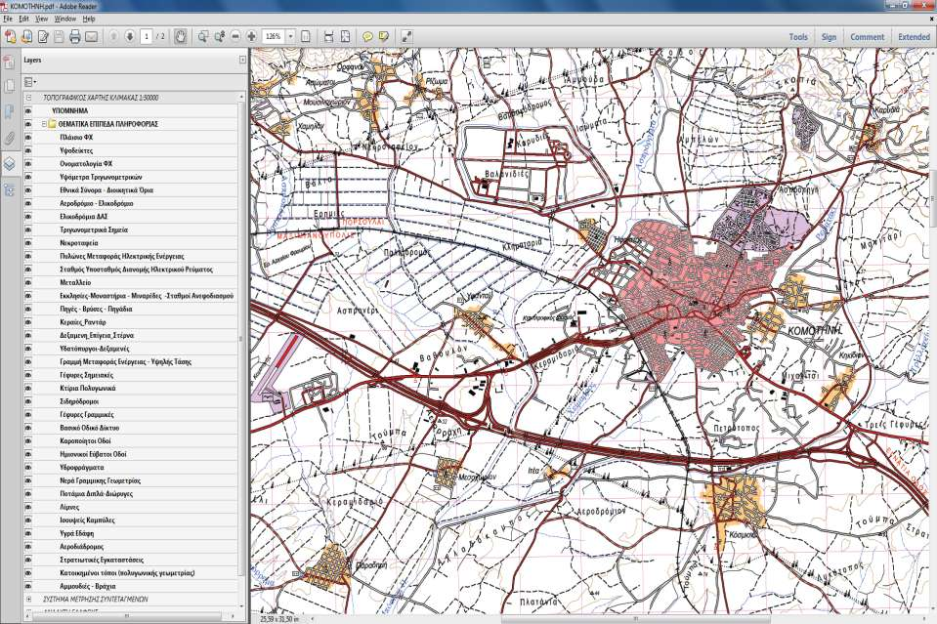Hide the Νεκροταφεία layer
Image resolution: width=937 pixels, height=624 pixels.
pyautogui.click(x=28, y=243)
